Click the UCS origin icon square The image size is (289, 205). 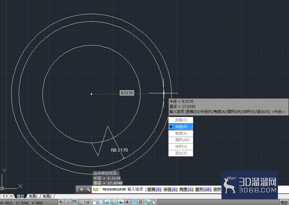(2, 188)
